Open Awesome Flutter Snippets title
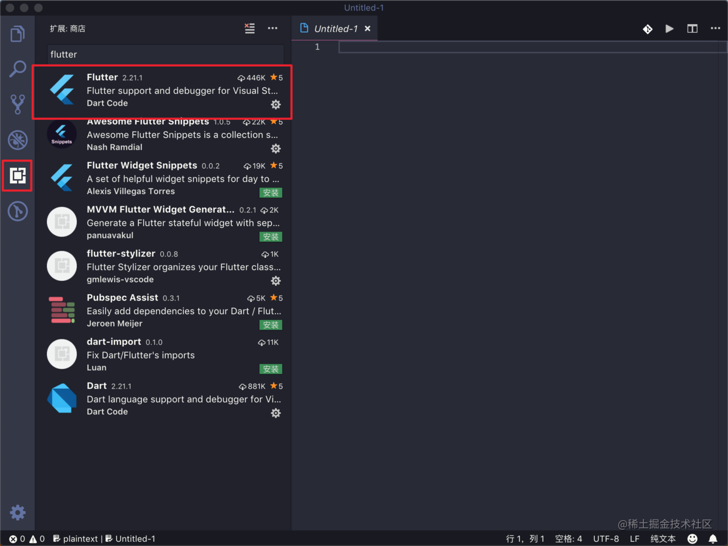 (x=148, y=122)
